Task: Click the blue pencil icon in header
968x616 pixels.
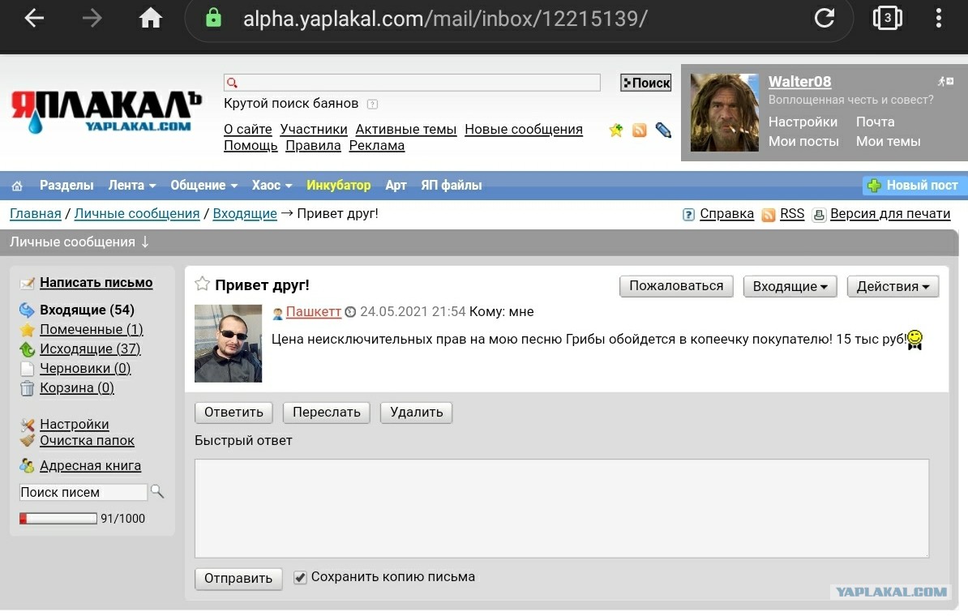Action: point(663,130)
